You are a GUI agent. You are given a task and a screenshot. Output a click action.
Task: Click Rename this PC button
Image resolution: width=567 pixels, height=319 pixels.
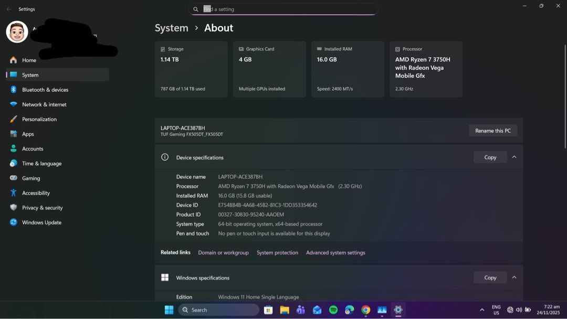pos(493,131)
